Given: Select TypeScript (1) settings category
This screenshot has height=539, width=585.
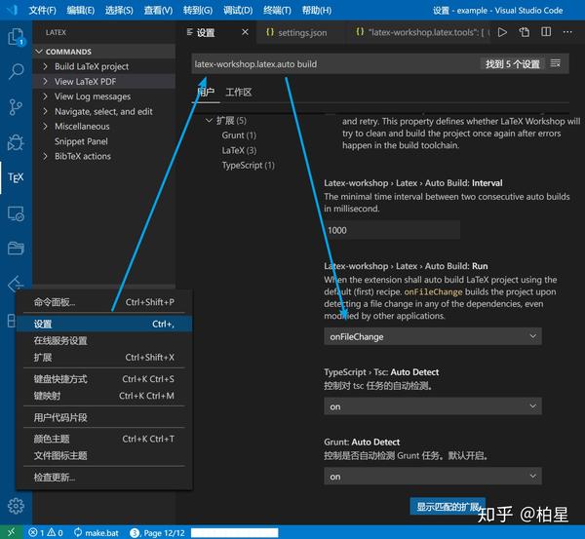Looking at the screenshot, I should tap(248, 165).
